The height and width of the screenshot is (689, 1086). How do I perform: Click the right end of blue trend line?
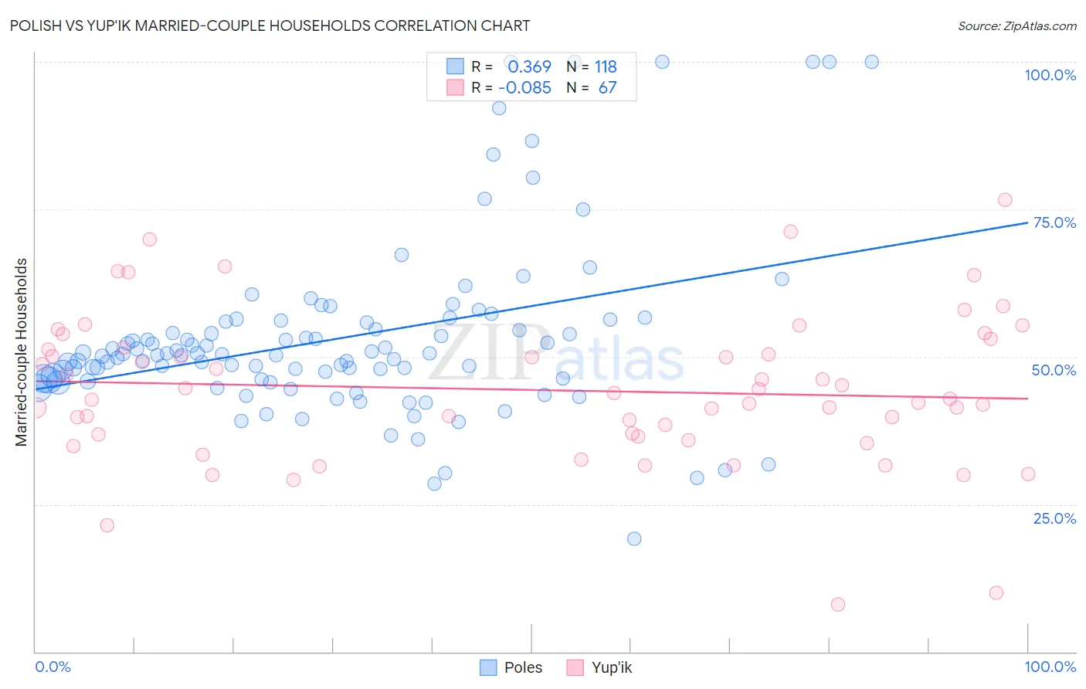(1027, 222)
